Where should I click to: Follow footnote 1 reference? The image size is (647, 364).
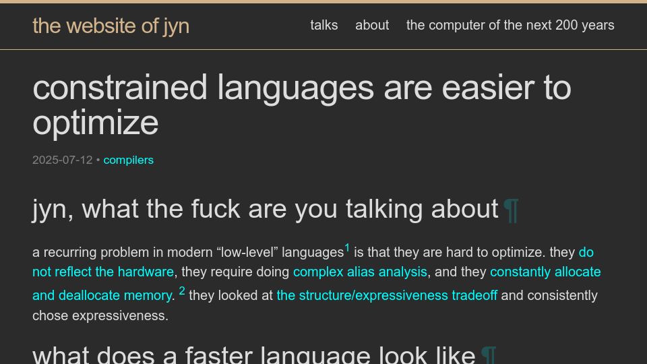click(347, 248)
